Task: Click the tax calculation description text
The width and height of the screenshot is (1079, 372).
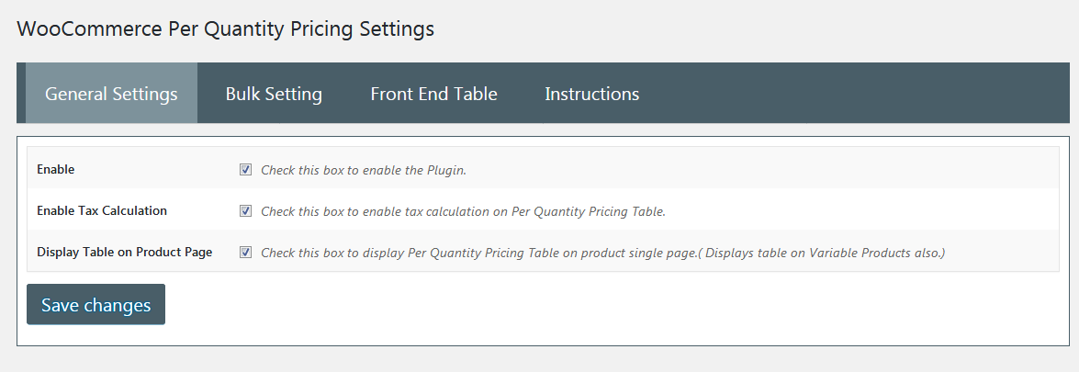Action: (x=463, y=211)
